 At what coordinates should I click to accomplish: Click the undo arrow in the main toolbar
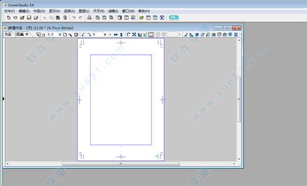pos(74,17)
